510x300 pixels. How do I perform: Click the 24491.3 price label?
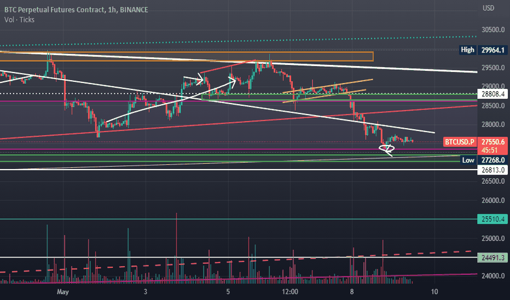(492, 258)
